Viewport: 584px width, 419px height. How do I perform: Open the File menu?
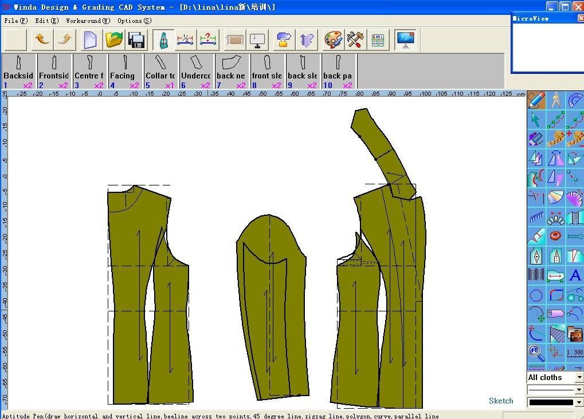pos(16,21)
